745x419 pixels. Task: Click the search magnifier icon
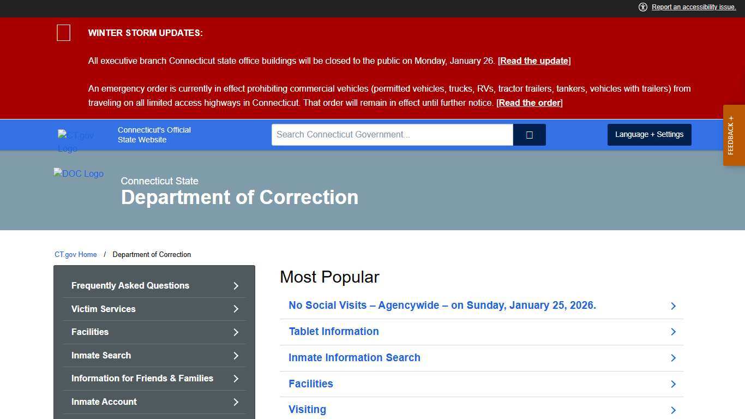[x=529, y=134]
